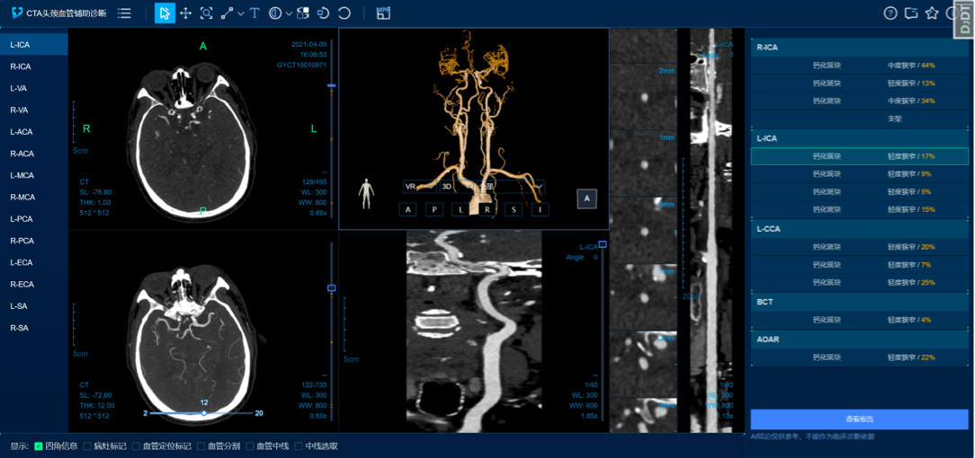Click the P posterior view button
The width and height of the screenshot is (975, 458).
(x=435, y=209)
